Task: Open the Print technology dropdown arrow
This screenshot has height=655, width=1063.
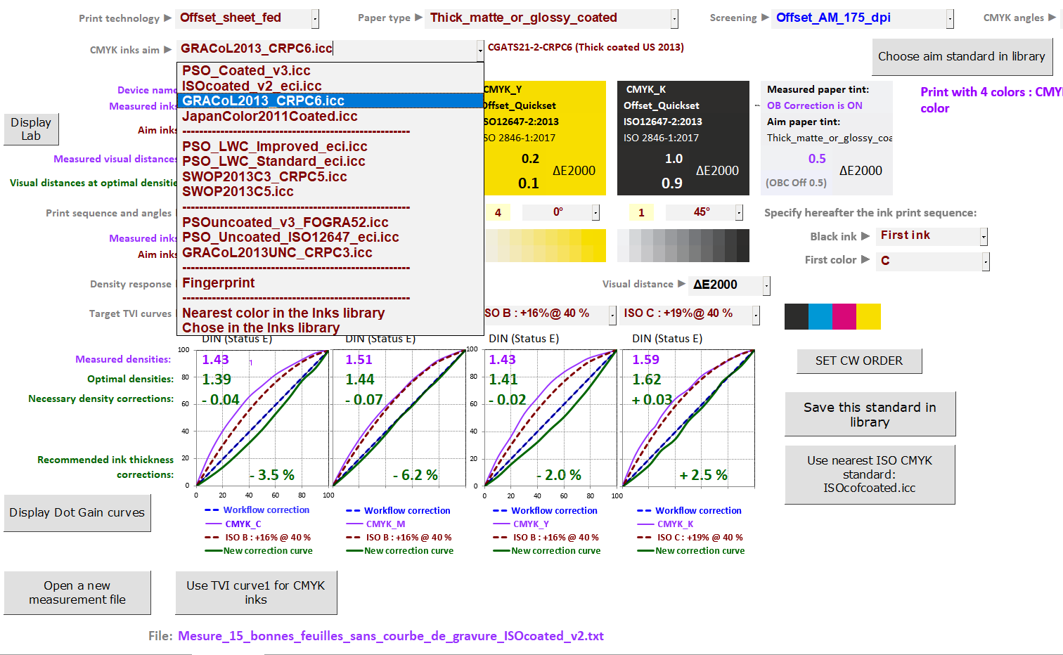Action: tap(315, 19)
